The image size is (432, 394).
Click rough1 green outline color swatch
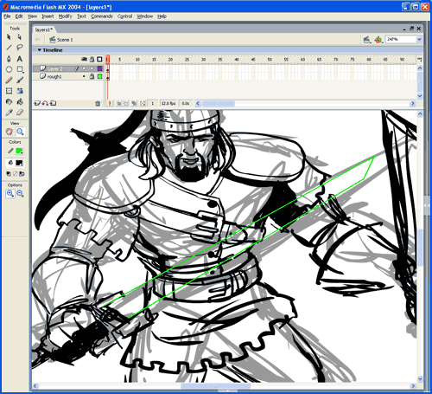coord(99,76)
